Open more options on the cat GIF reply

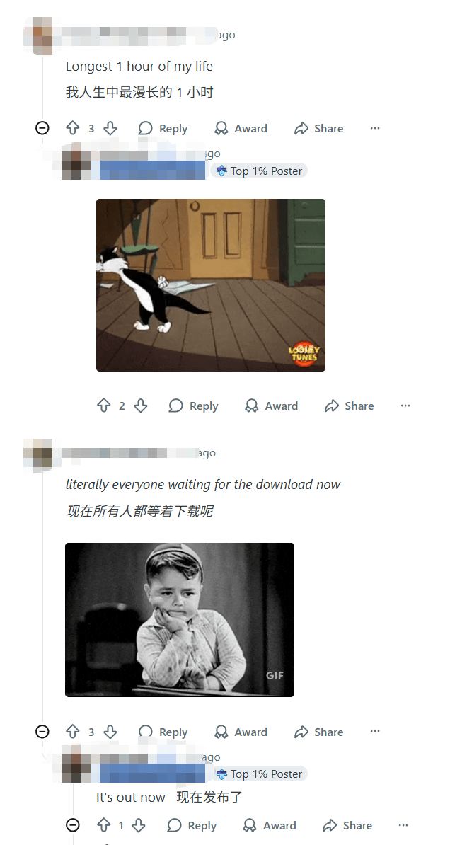(405, 406)
